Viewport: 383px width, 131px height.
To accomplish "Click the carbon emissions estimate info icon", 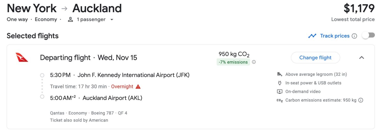I will [x=361, y=100].
